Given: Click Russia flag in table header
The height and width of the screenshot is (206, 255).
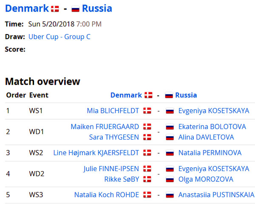Looking at the screenshot, I should click(169, 95).
